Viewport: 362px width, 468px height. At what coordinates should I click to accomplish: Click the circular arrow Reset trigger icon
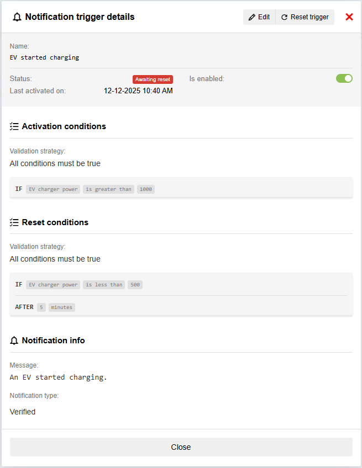tap(284, 17)
